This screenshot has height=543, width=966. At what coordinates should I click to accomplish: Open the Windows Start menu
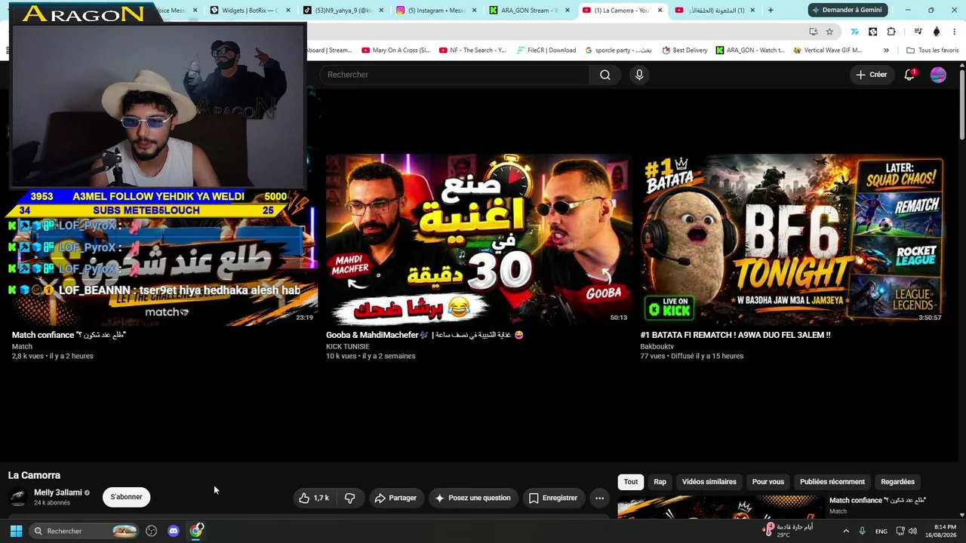(x=16, y=531)
